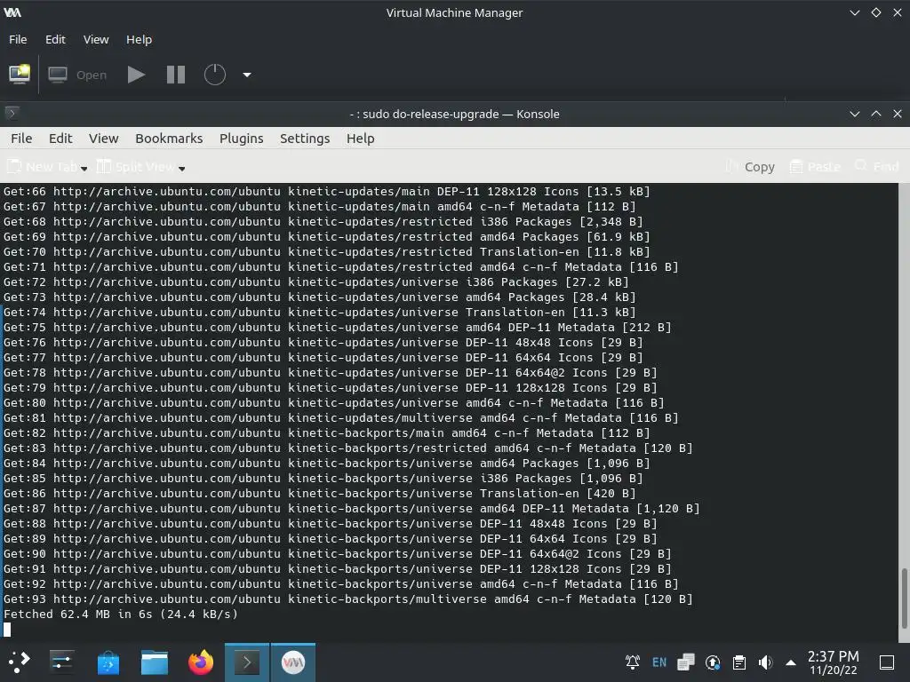Open the Konsole Edit menu
Image resolution: width=910 pixels, height=682 pixels.
(x=60, y=138)
